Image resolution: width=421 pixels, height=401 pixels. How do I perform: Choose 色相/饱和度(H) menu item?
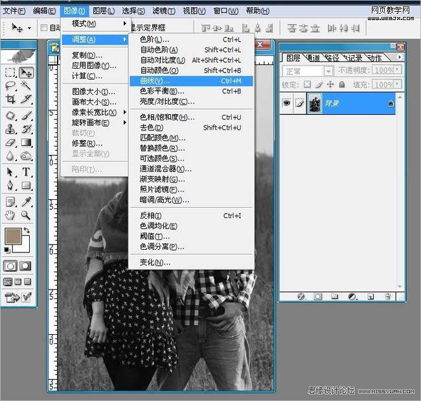click(x=191, y=117)
